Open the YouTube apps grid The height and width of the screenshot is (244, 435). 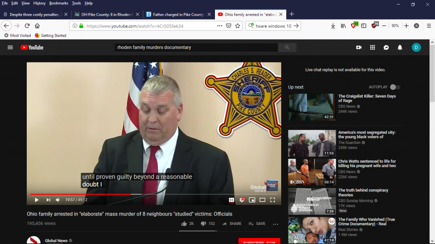[x=373, y=48]
